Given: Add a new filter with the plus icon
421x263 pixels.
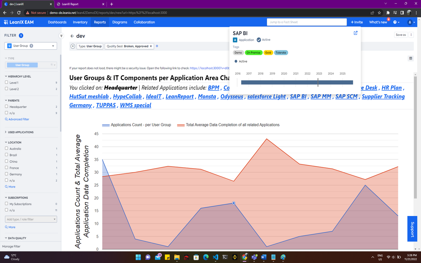Looking at the screenshot, I should [157, 46].
